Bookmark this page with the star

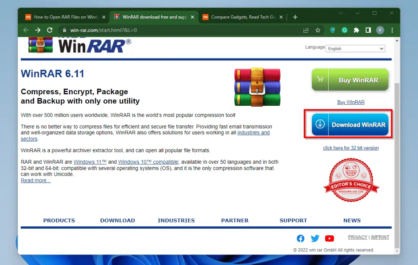pyautogui.click(x=318, y=30)
